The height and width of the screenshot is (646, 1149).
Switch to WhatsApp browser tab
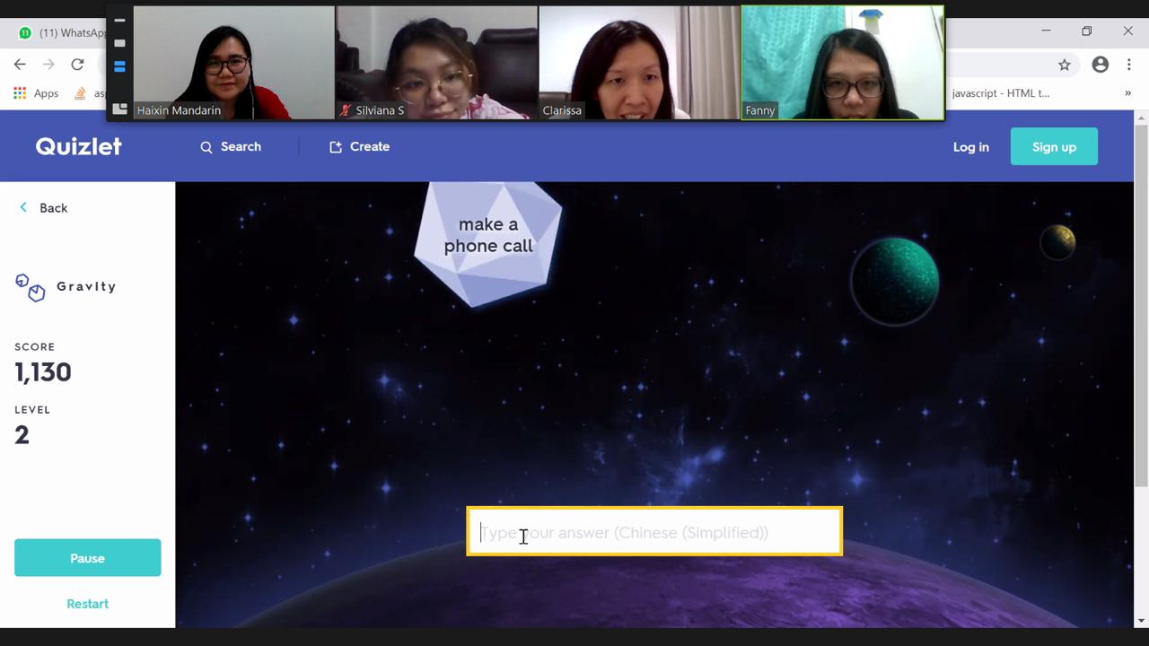coord(61,32)
